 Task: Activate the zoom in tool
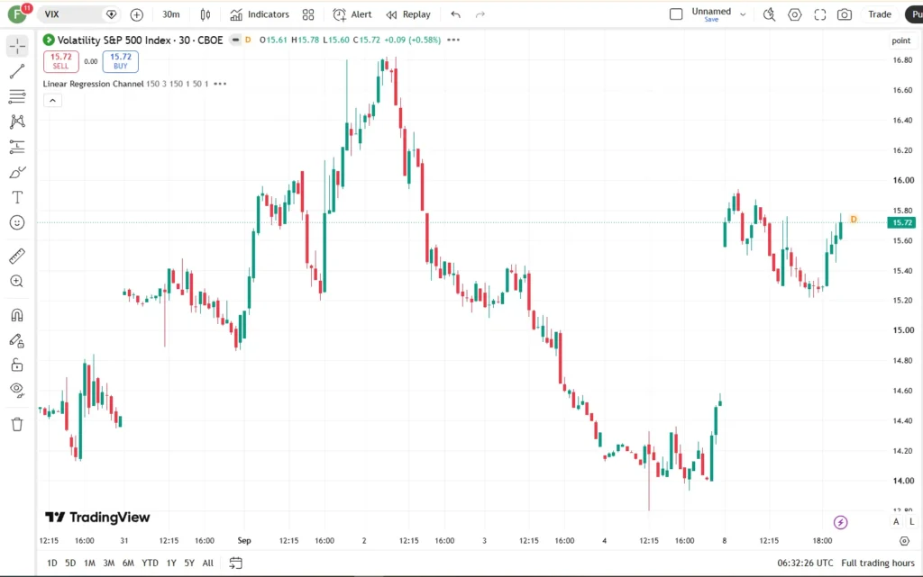click(17, 282)
